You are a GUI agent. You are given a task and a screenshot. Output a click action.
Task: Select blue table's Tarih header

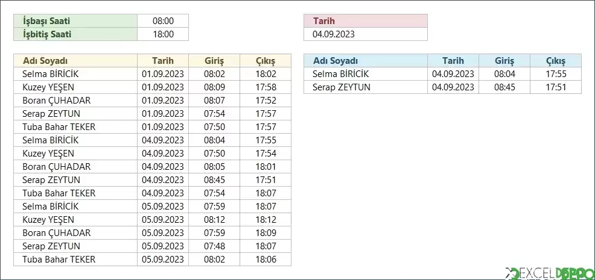[x=453, y=61]
